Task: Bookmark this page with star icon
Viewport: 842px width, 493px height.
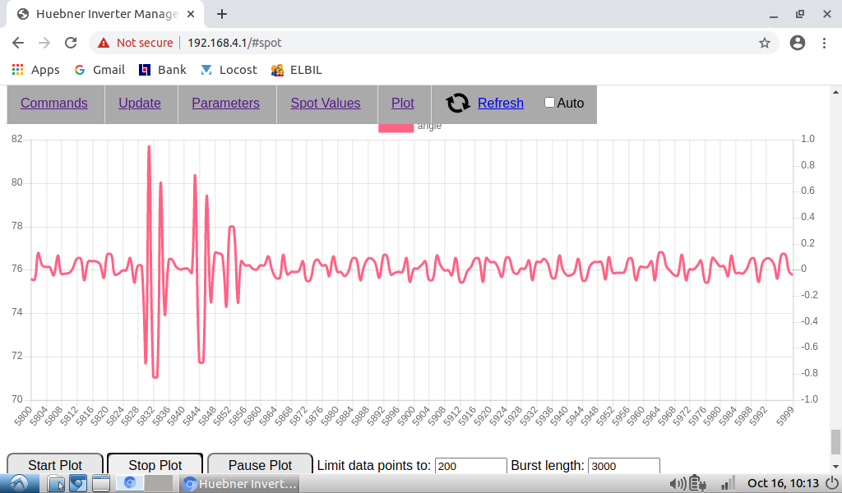Action: (764, 43)
